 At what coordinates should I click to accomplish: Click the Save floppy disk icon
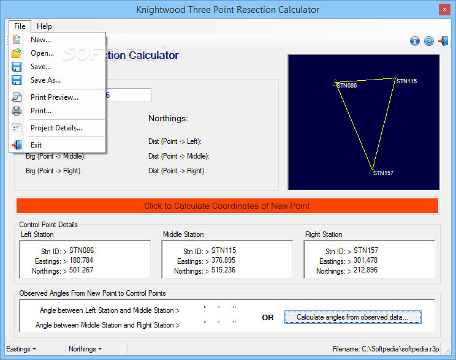(x=17, y=67)
